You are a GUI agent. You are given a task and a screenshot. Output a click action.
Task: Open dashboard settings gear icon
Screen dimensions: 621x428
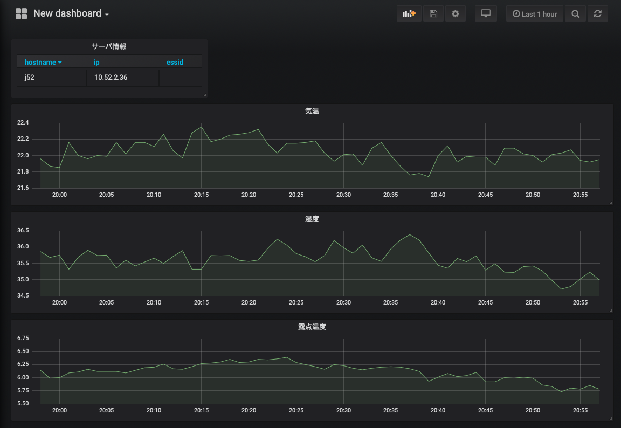click(x=456, y=14)
